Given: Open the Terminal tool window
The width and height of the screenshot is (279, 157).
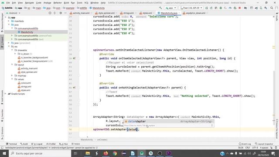Looking at the screenshot, I should [x=11, y=144].
